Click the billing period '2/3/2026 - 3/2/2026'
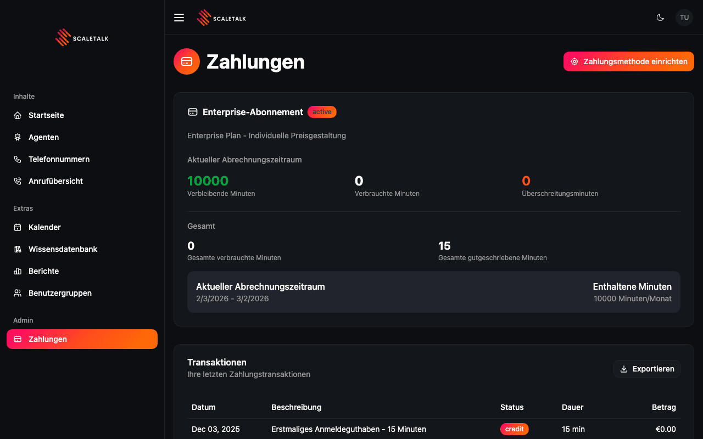This screenshot has height=439, width=703. pos(232,299)
